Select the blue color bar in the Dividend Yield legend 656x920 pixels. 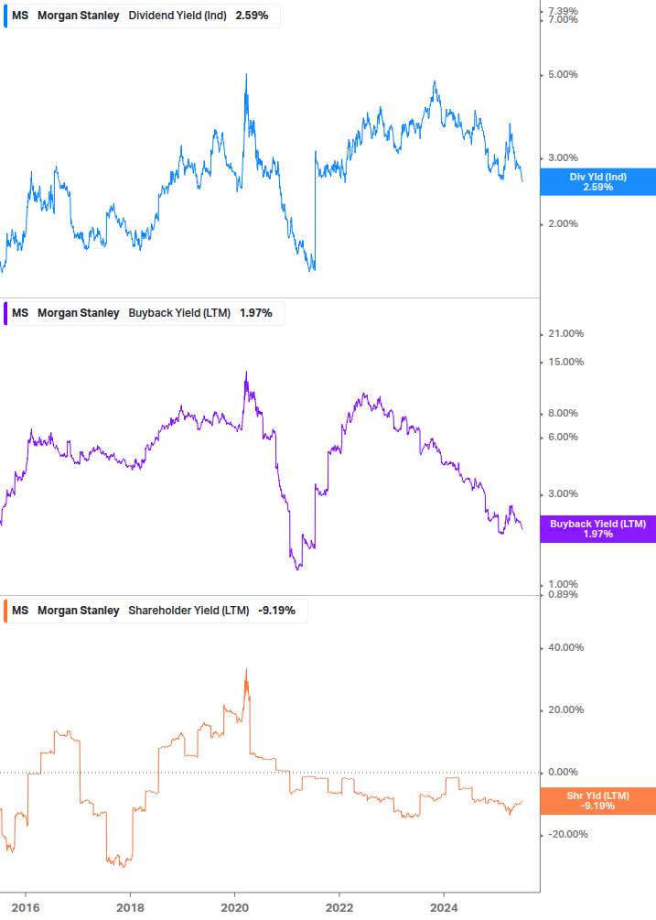click(5, 16)
